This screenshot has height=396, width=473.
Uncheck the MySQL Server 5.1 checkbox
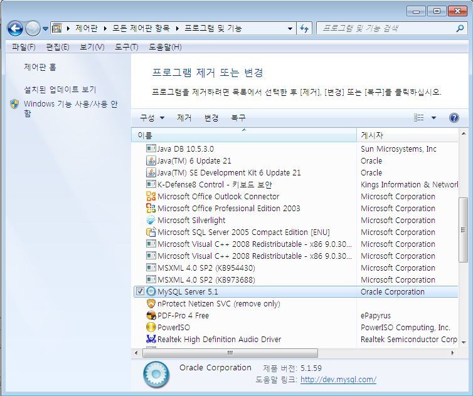pyautogui.click(x=140, y=291)
